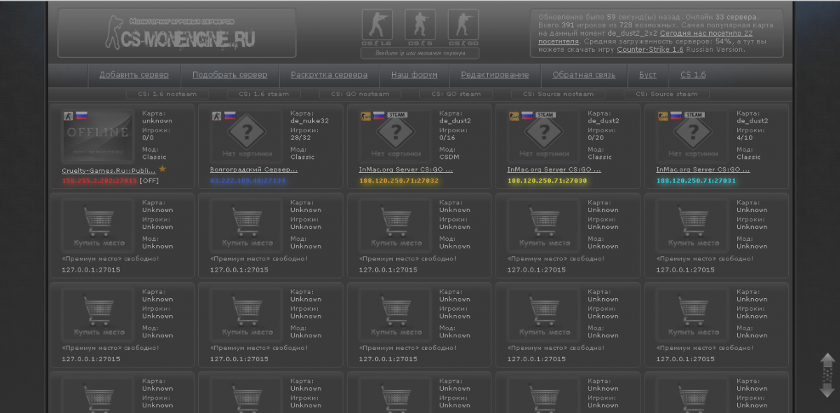
Task: Open the InMac.org server name above 188.120.250.71:27030
Action: (x=554, y=169)
